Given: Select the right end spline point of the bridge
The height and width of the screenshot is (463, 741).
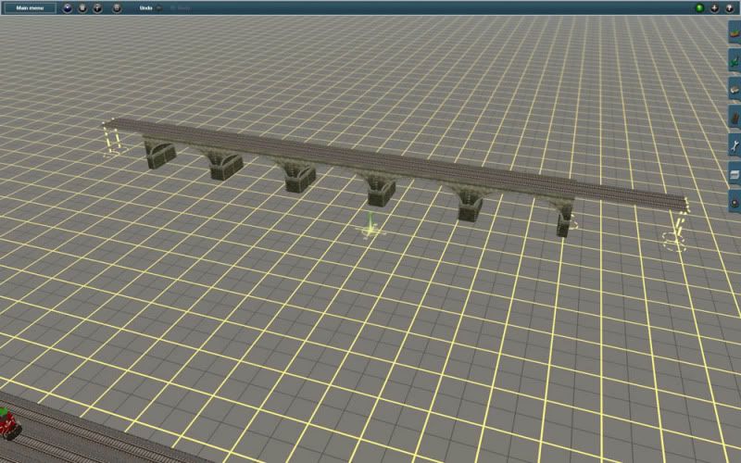Looking at the screenshot, I should point(674,241).
